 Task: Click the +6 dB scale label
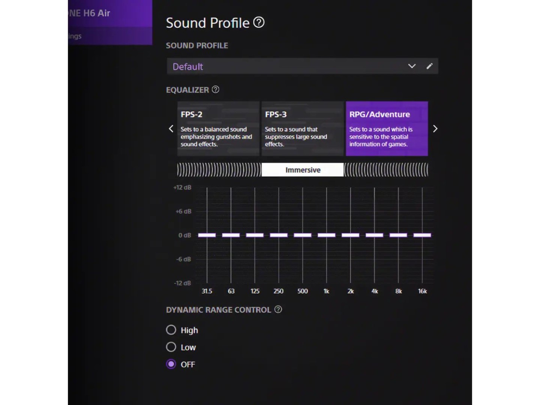pos(183,211)
